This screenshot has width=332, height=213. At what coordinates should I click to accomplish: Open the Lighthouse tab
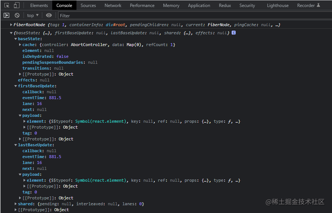click(278, 6)
